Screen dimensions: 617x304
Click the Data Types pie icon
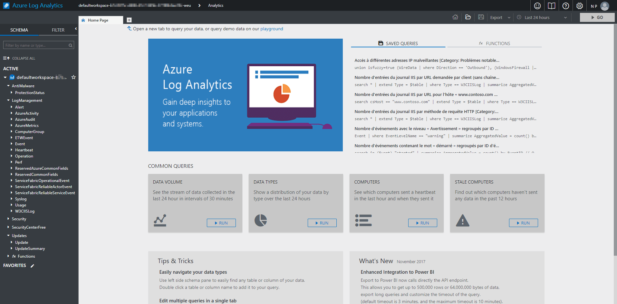[x=261, y=220]
